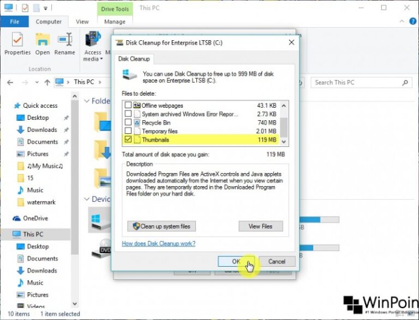
Task: Switch to the View ribbon tab
Action: pyautogui.click(x=82, y=22)
